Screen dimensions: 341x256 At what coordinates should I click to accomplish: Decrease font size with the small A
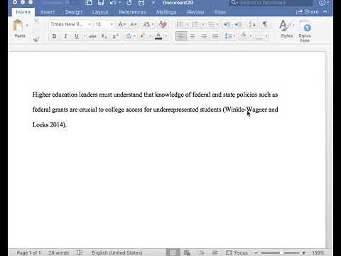coord(133,24)
